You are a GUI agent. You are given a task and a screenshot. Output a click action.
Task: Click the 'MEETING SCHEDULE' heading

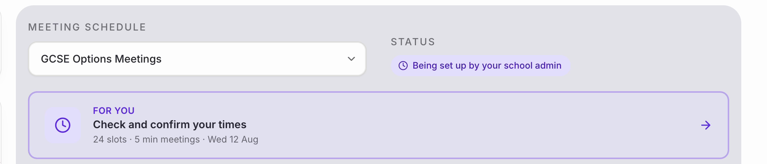[87, 27]
